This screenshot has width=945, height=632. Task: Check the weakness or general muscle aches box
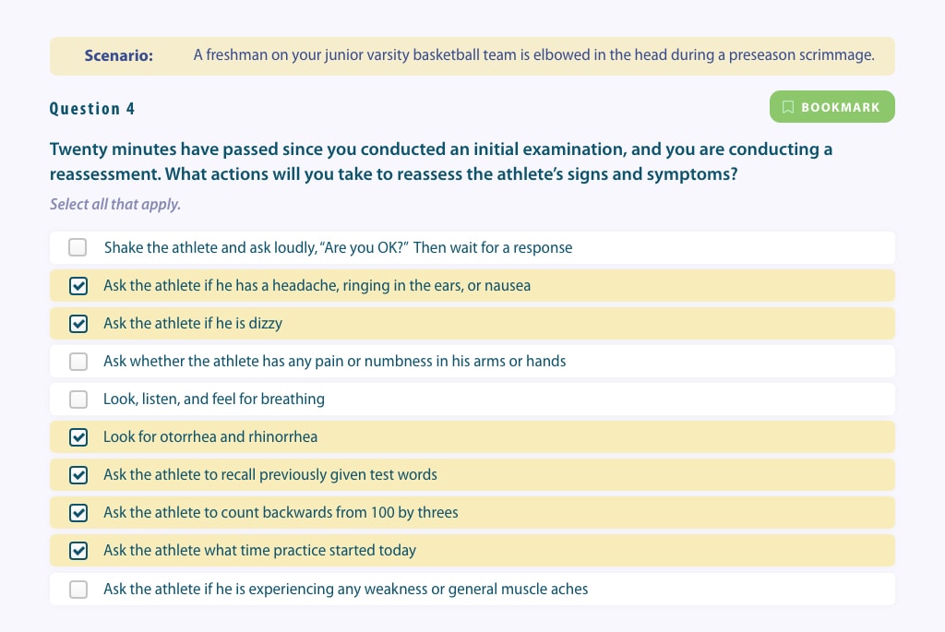pyautogui.click(x=78, y=590)
